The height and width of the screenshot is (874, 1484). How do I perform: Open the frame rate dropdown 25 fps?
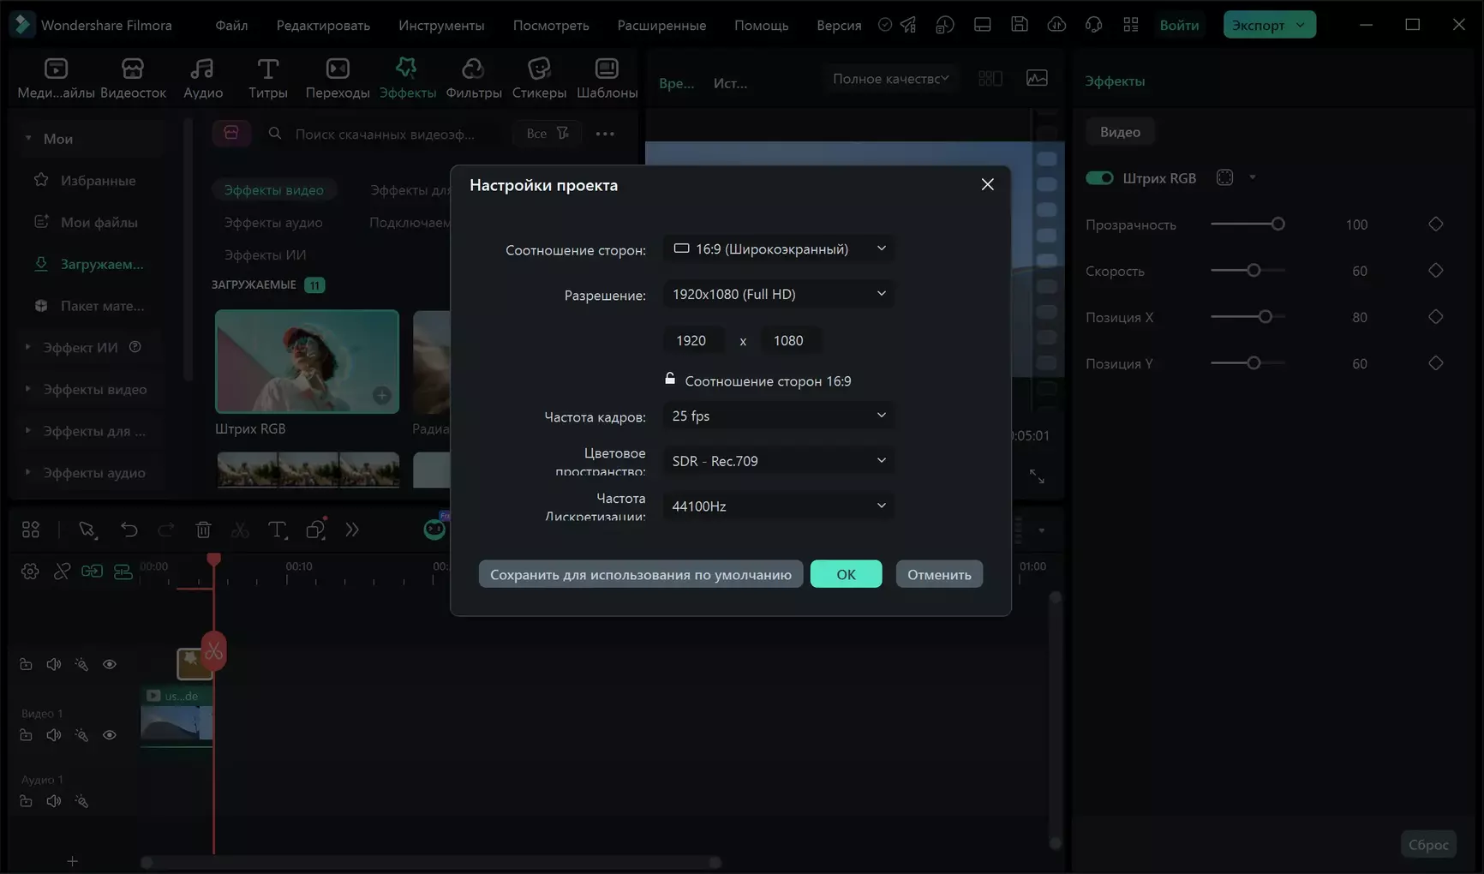778,416
